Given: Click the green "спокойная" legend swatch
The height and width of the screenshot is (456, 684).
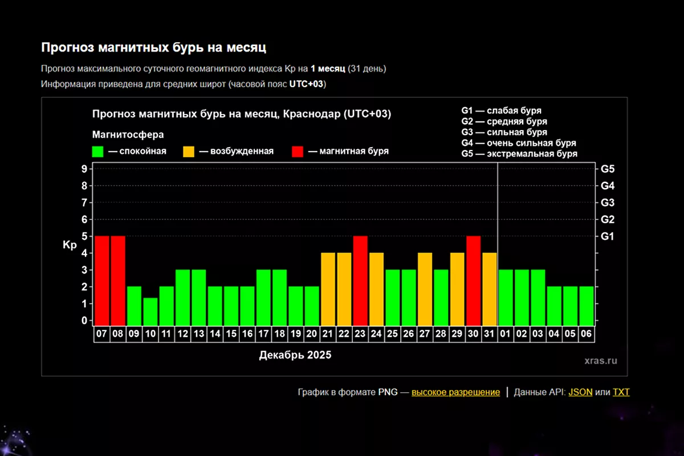Looking at the screenshot, I should [97, 152].
